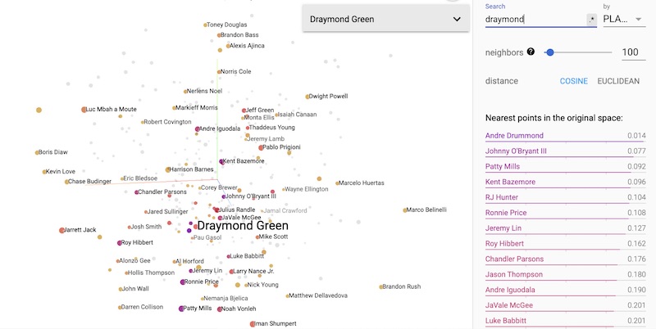Click Jarrett Jack's data point dot

coord(61,230)
